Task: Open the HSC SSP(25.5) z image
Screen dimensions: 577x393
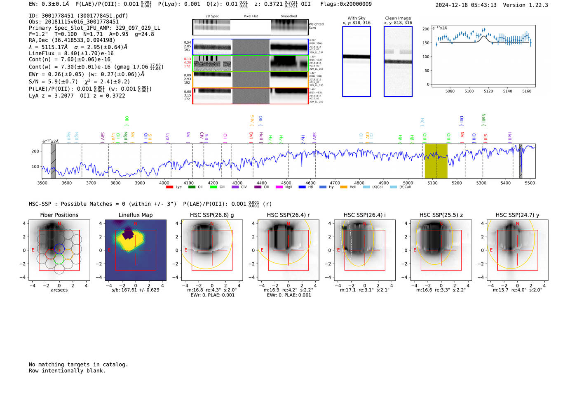Action: click(441, 250)
